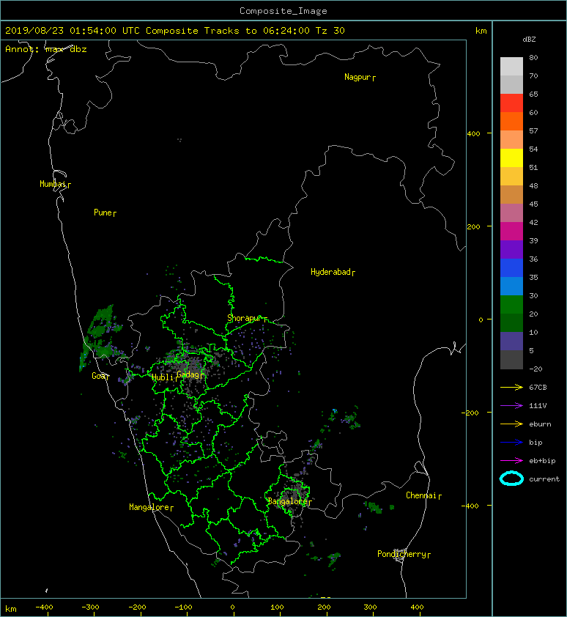
Task: Click the blue 36 dBZ color swatch
Action: (x=511, y=267)
